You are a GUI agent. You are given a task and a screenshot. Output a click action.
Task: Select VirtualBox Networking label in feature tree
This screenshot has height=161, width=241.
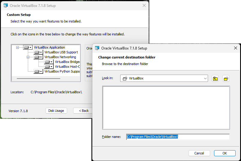point(60,57)
